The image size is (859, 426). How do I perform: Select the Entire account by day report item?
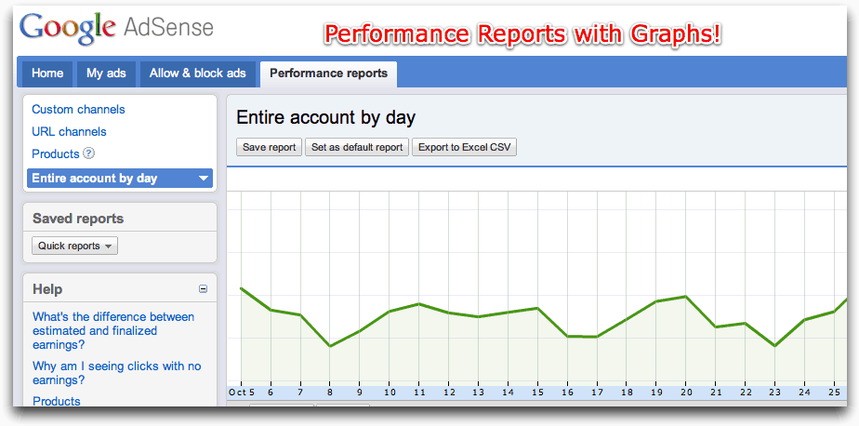[119, 179]
